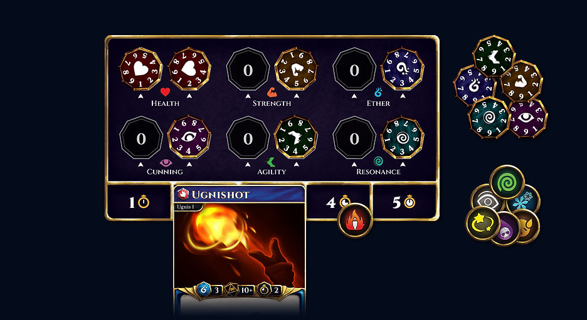This screenshot has width=587, height=320.
Task: Click the empty Strength zero slot
Action: (248, 70)
